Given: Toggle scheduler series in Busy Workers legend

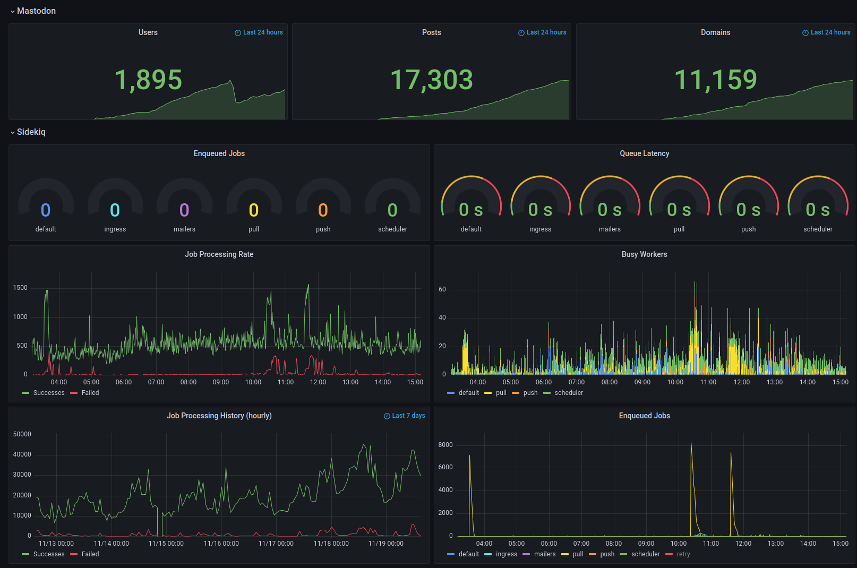Looking at the screenshot, I should [x=568, y=393].
